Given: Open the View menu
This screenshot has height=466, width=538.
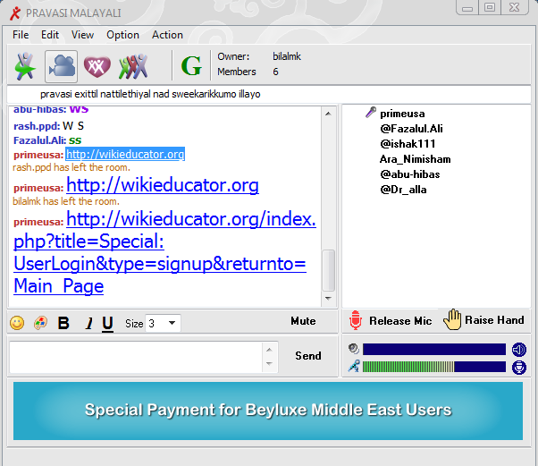Looking at the screenshot, I should tap(82, 35).
